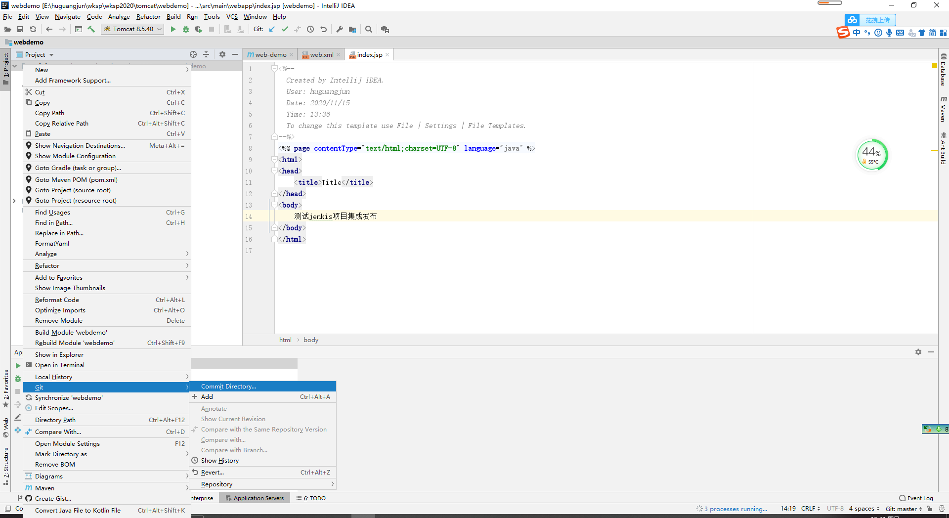Click the inspector hector icon in status bar

[x=942, y=509]
